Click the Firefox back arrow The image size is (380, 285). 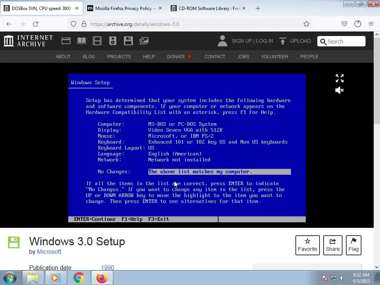(x=9, y=24)
